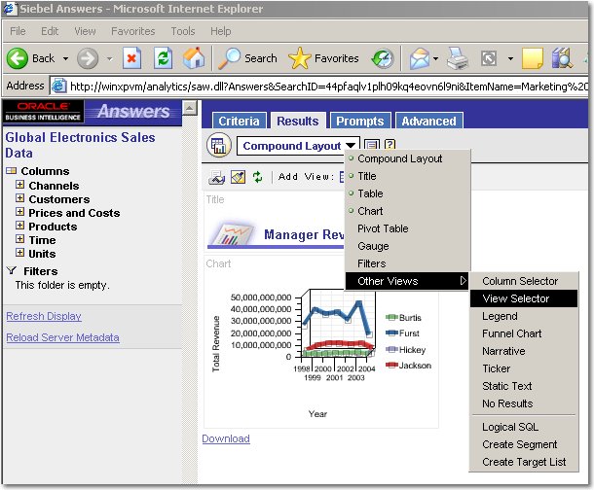Switch to the Criteria tab
The height and width of the screenshot is (490, 594).
(x=239, y=121)
